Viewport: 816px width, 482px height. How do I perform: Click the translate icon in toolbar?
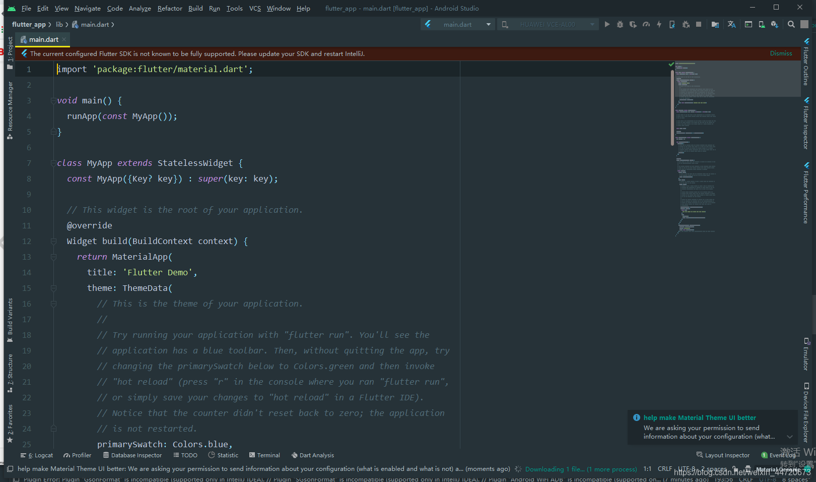click(x=732, y=24)
